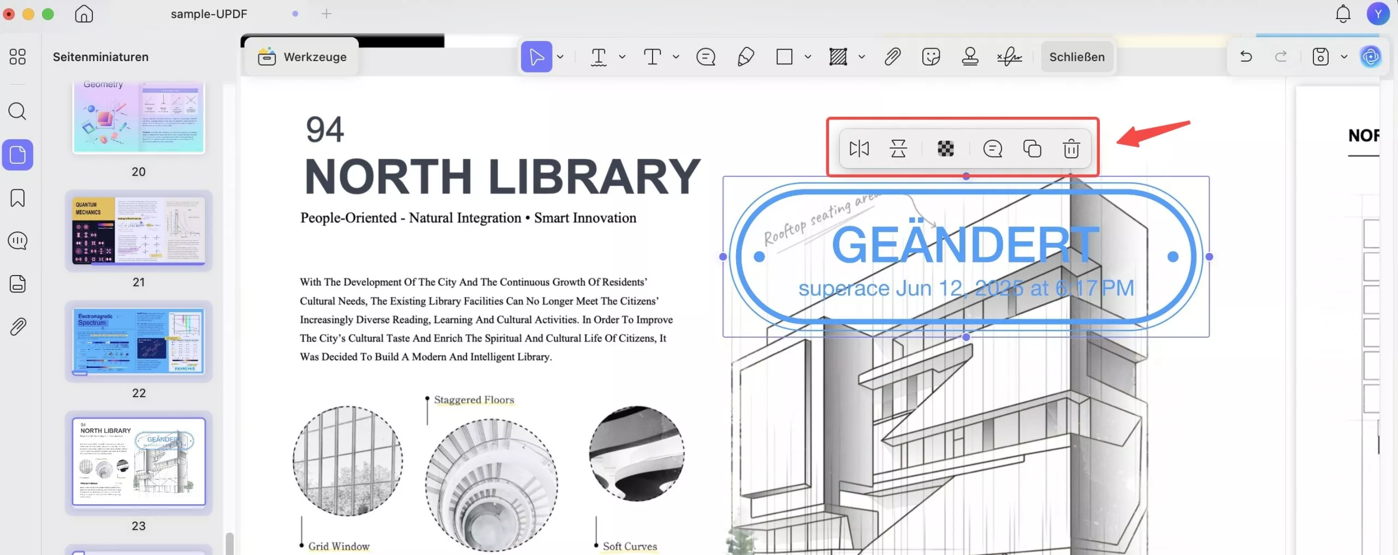Expand the rectangle shape dropdown arrow
This screenshot has height=555, width=1398.
(808, 57)
